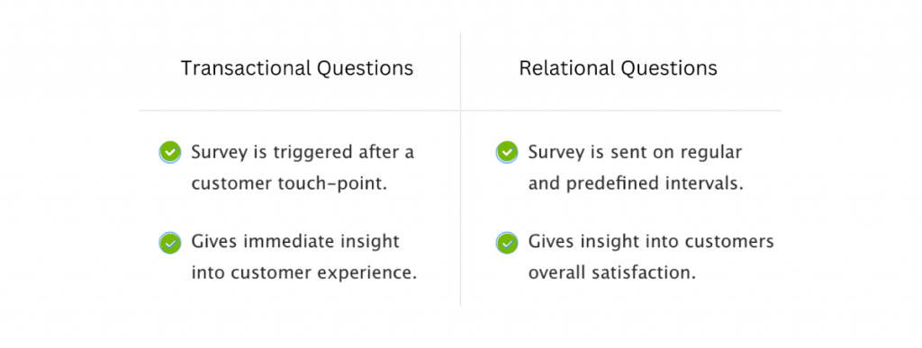Screen dimensions: 922x348
Task: Click the vertical divider between the two columns
Action: [x=460, y=169]
